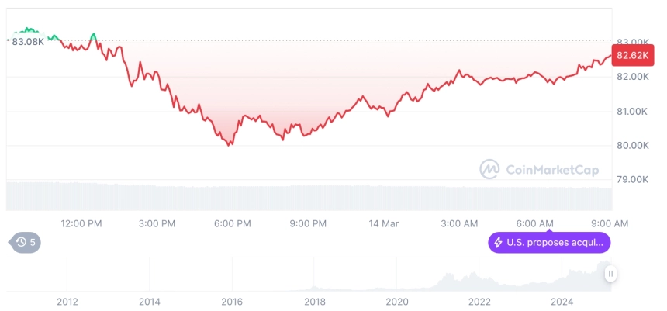Image resolution: width=667 pixels, height=311 pixels.
Task: Click the red 82.62K current price tag
Action: coord(632,55)
